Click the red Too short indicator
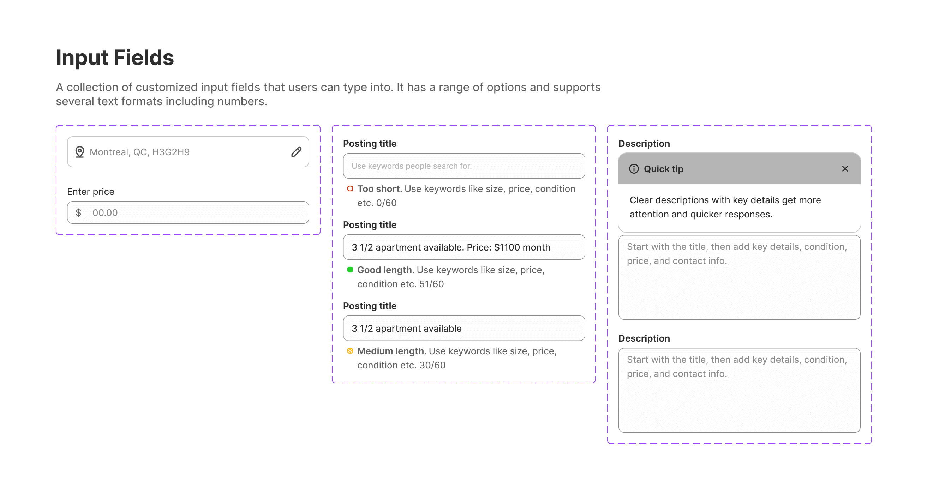The width and height of the screenshot is (927, 487). click(x=350, y=188)
